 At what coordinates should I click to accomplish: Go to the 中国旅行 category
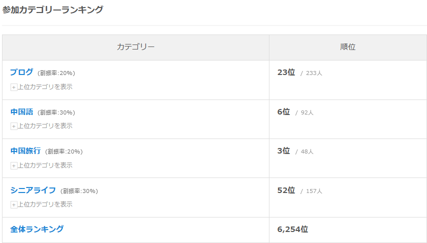[26, 151]
